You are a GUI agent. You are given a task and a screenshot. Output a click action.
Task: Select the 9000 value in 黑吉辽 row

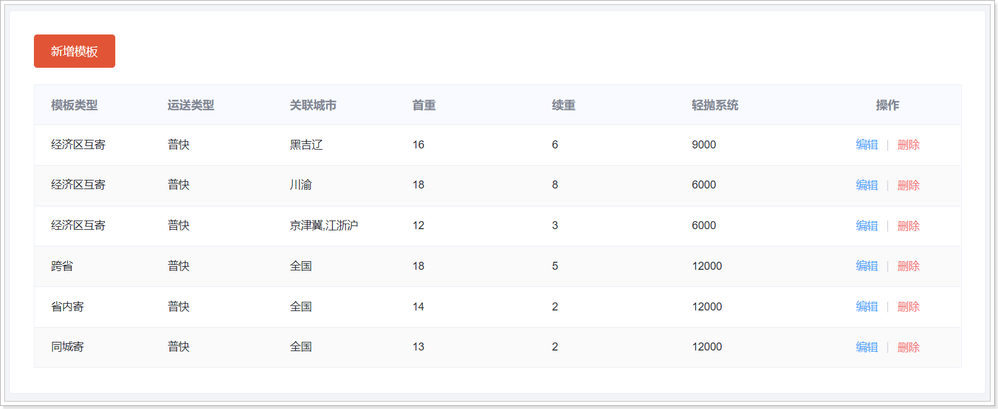click(704, 145)
